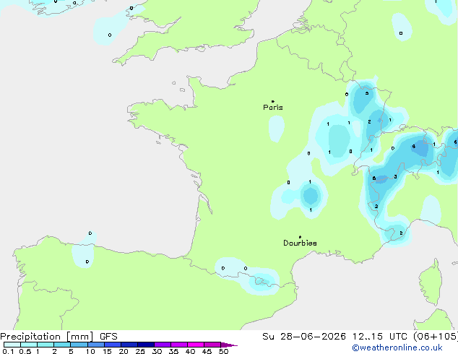Click the Dourbies city label

300,243
